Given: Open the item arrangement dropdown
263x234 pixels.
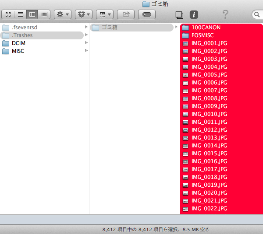Looking at the screenshot, I should [105, 14].
